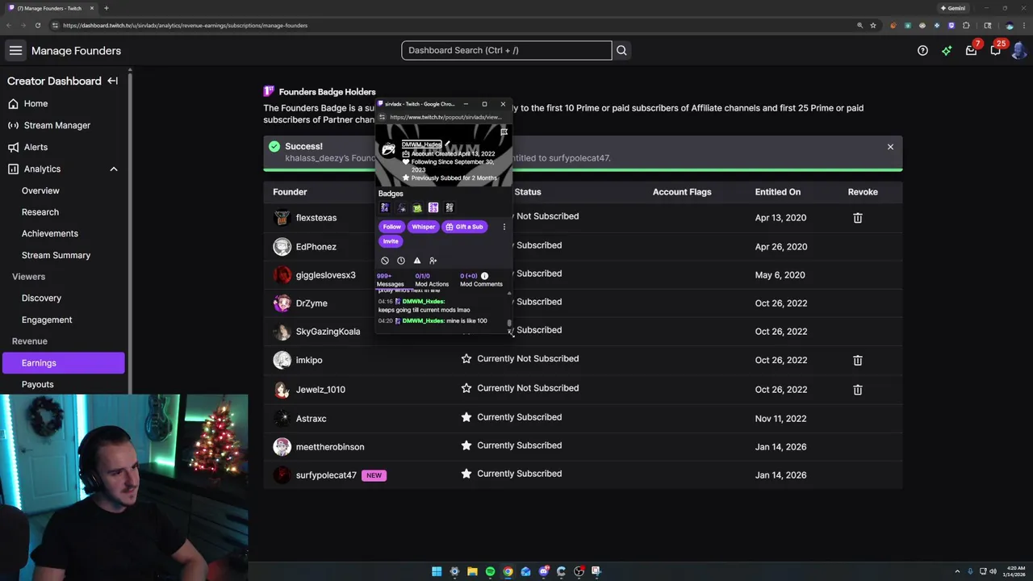Click the Account Flags column header
The image size is (1033, 581).
[682, 192]
